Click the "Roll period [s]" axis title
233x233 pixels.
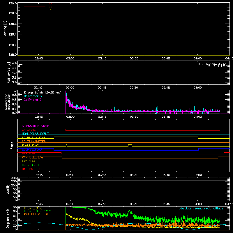[9, 73]
